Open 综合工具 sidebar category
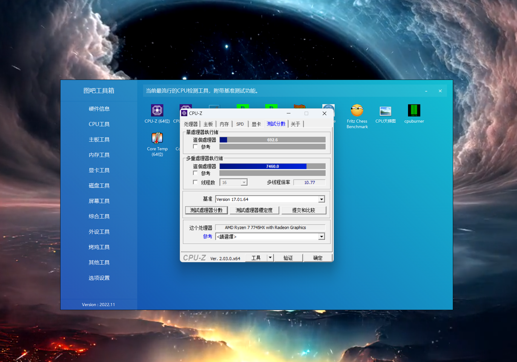 coord(99,216)
